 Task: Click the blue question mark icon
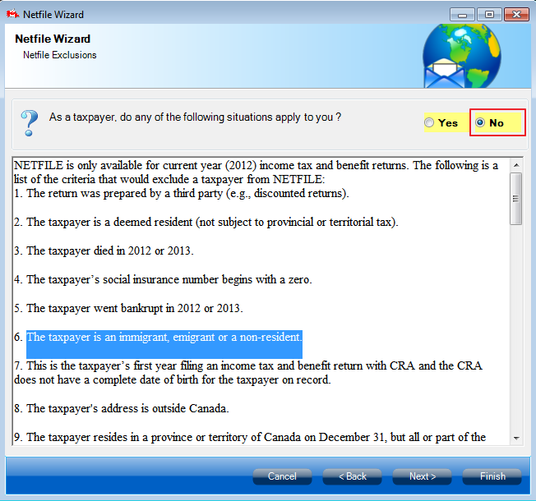(30, 123)
